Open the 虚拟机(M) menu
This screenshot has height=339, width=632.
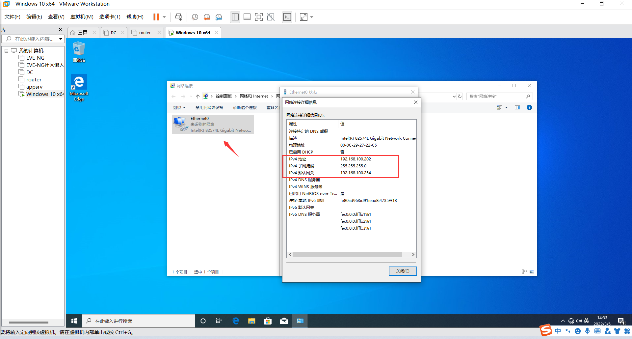(82, 17)
